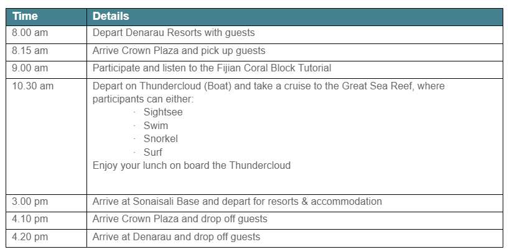512x252 pixels.
Task: Click the Arrive at Denarau drop off guests text
Action: 176,236
